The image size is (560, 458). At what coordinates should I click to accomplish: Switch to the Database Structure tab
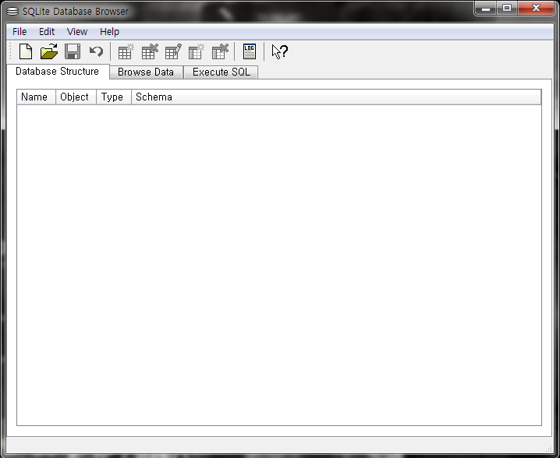tap(58, 72)
